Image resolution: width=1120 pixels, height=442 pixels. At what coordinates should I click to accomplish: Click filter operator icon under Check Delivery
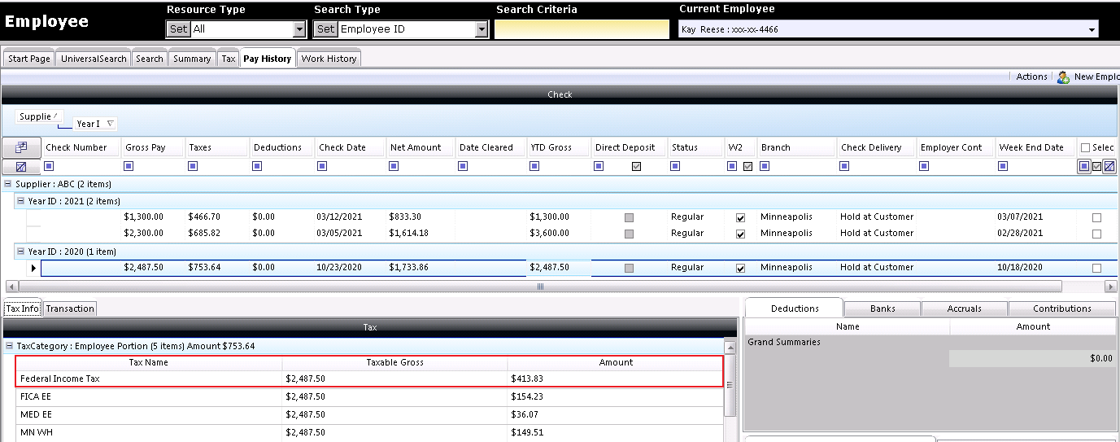click(844, 166)
